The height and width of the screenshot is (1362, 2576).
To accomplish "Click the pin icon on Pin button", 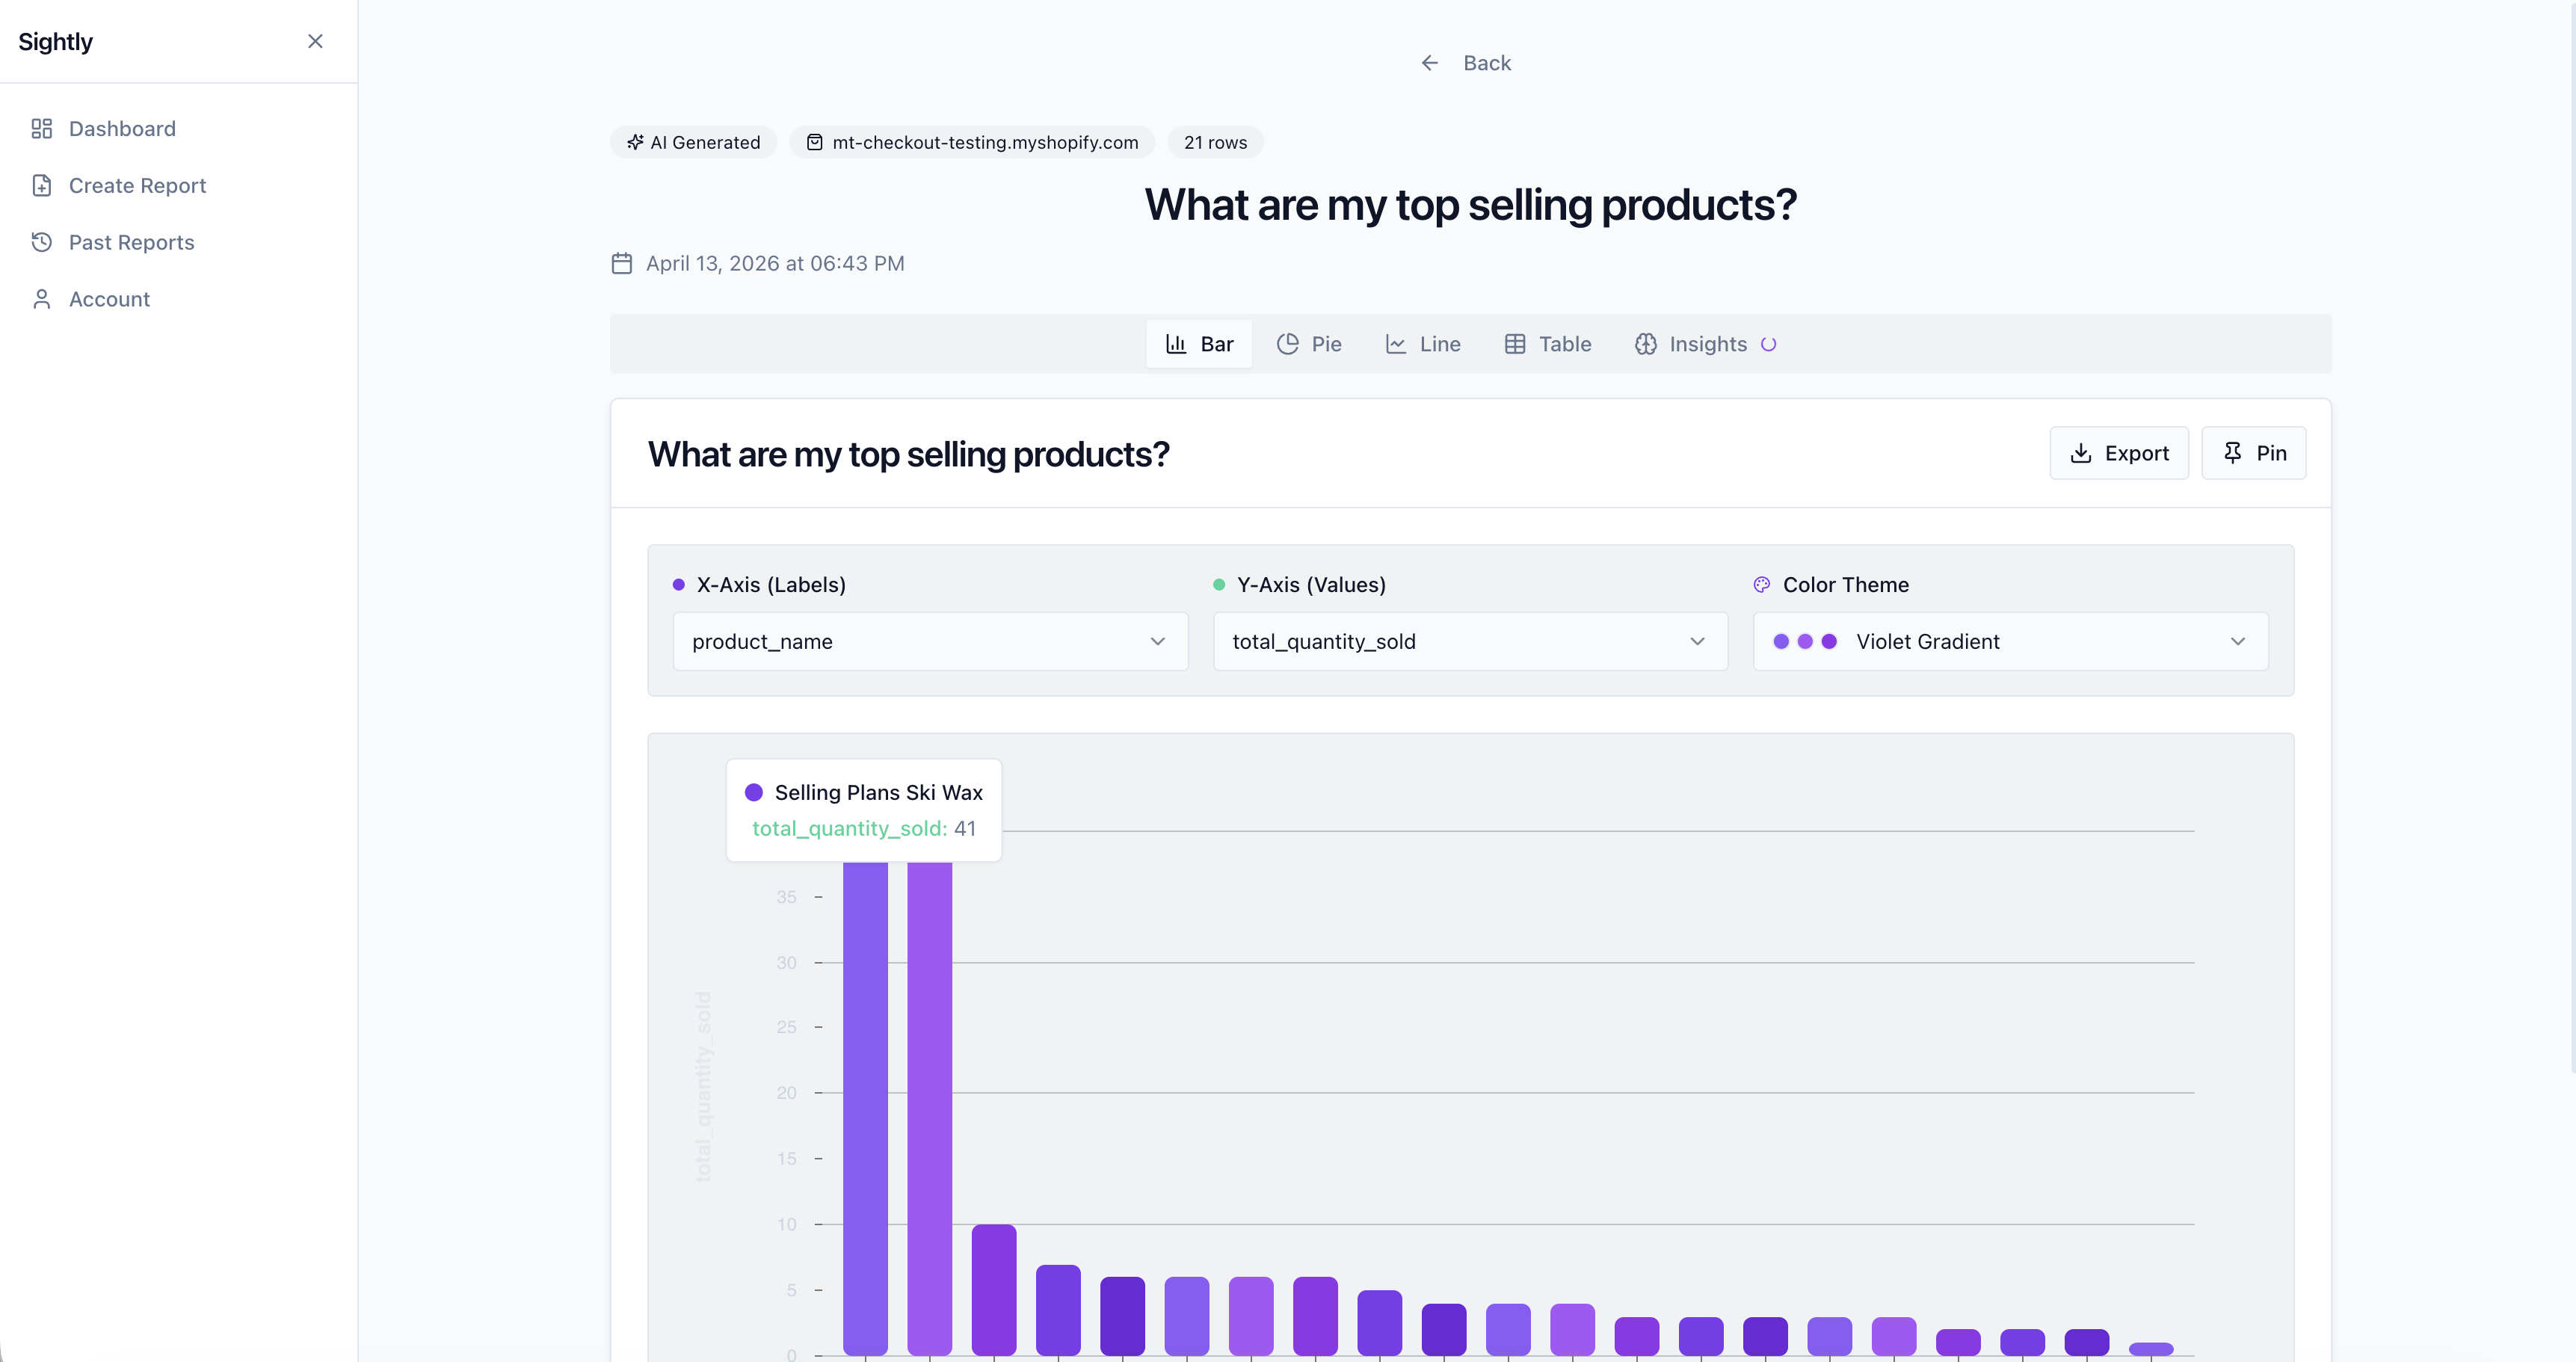I will 2232,453.
